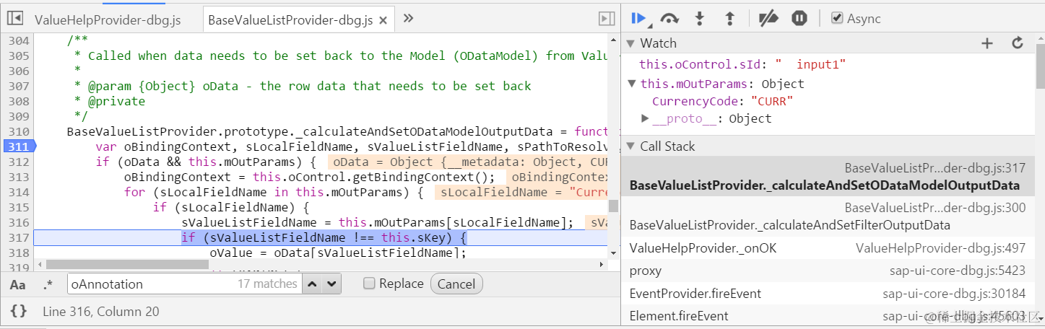The image size is (1045, 329).
Task: Click the 17 matches count
Action: click(267, 284)
